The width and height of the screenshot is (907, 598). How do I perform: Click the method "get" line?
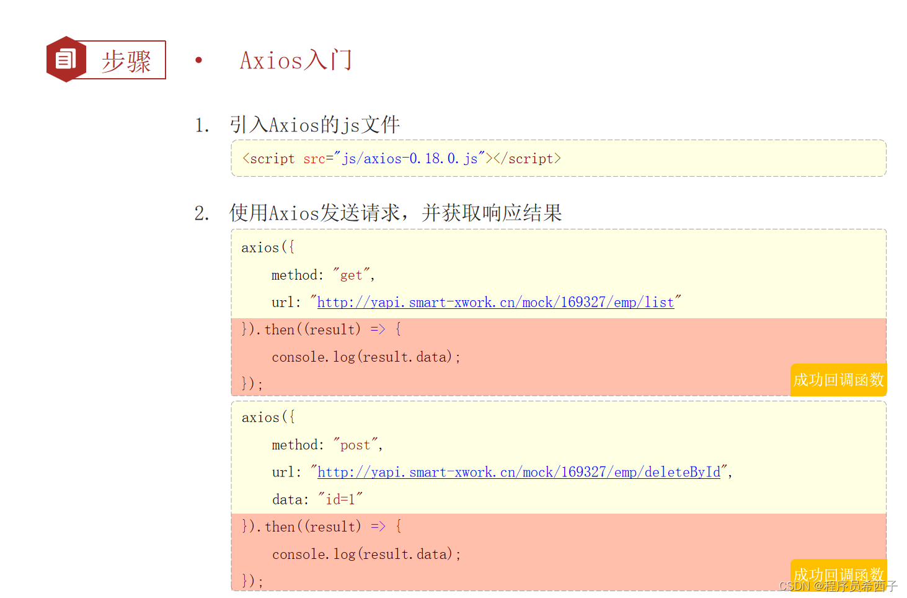(x=323, y=275)
